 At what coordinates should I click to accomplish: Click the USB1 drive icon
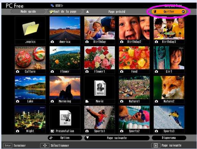pyautogui.click(x=52, y=5)
